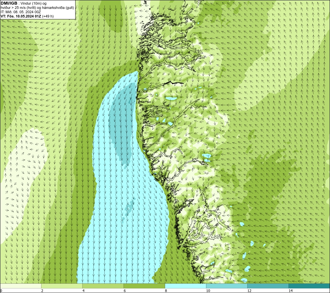This screenshot has height=293, width=330.
Task: Click the 8-10 m/s light cyan swatch
Action: (185, 286)
